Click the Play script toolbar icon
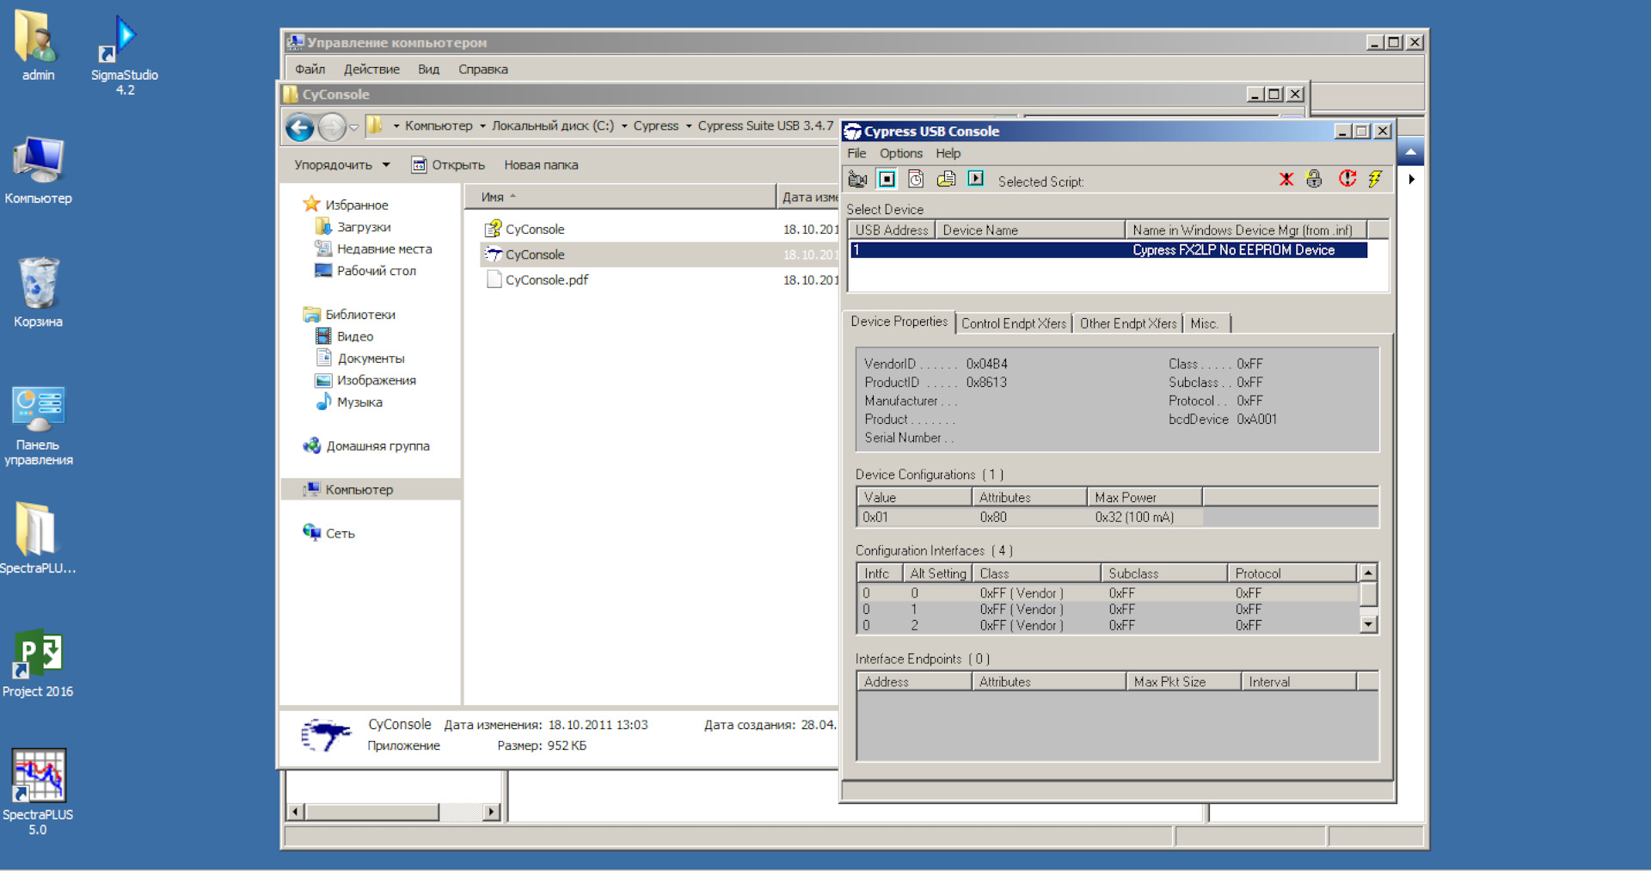The width and height of the screenshot is (1651, 871). click(x=975, y=179)
